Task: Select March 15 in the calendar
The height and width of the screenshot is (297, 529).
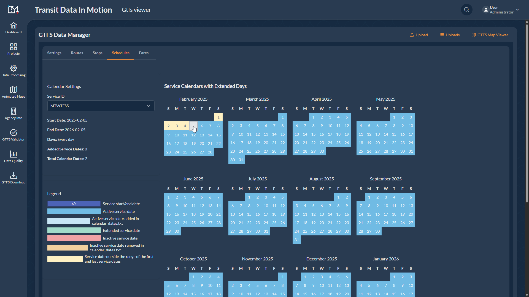Action: pos(282,134)
